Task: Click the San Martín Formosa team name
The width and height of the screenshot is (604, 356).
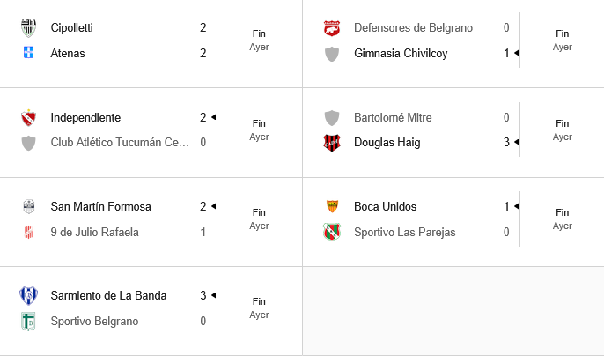Action: pyautogui.click(x=100, y=207)
